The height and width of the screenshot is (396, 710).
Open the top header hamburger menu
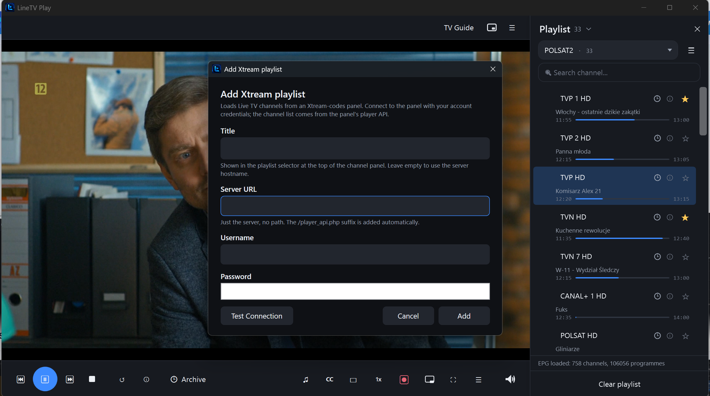click(x=512, y=28)
